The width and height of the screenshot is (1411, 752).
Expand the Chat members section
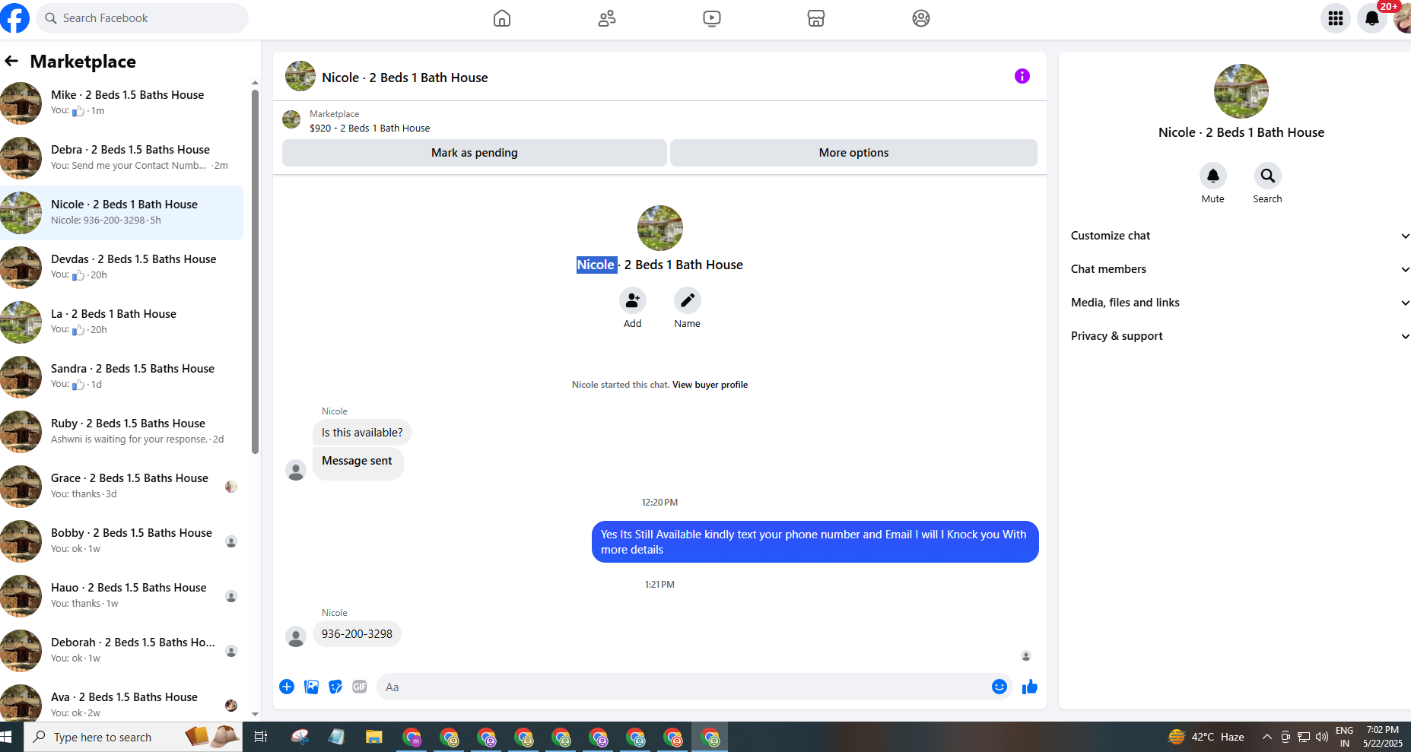pyautogui.click(x=1240, y=269)
